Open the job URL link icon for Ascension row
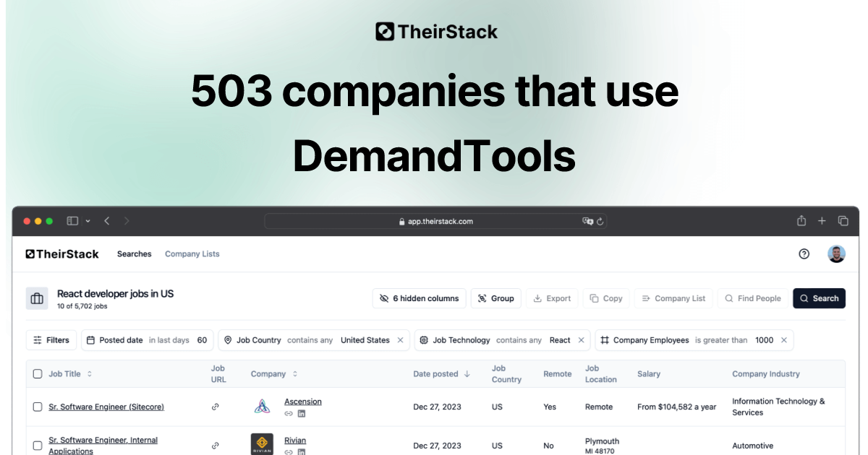 [215, 407]
